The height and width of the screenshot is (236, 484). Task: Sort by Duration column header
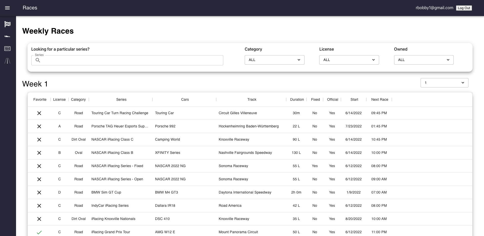297,99
